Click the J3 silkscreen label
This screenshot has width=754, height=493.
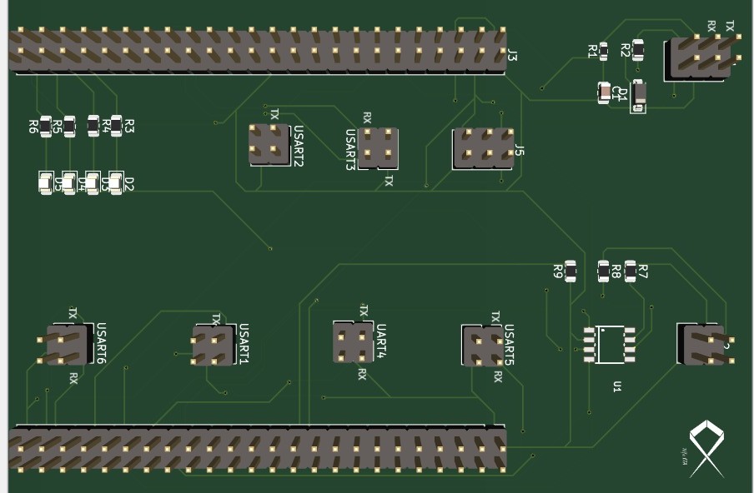[x=513, y=55]
